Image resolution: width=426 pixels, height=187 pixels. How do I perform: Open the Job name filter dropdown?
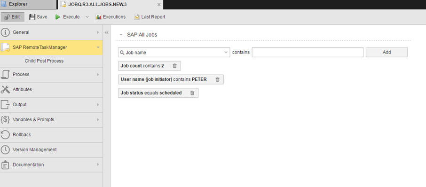(226, 52)
